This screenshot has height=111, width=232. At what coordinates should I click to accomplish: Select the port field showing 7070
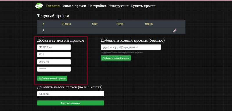click(54, 54)
